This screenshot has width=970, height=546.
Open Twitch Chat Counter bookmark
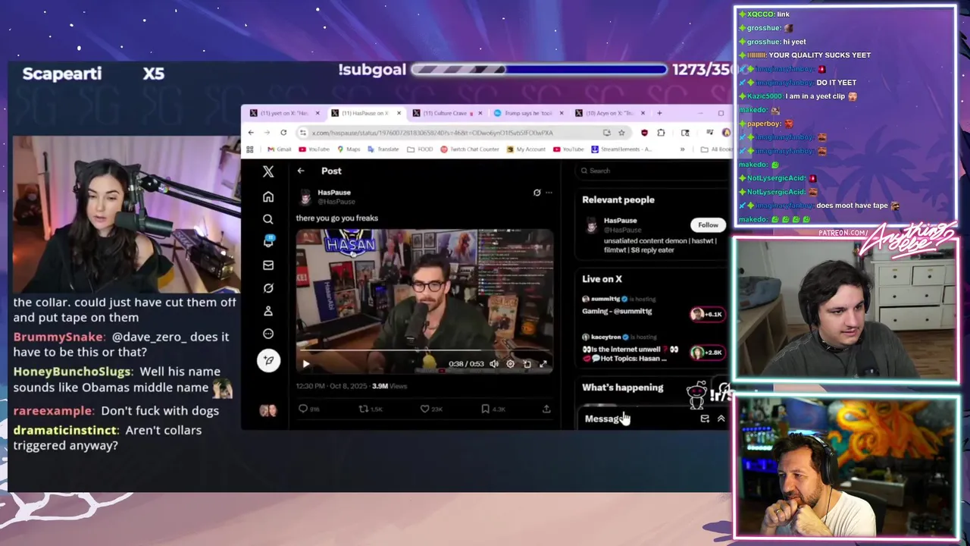pyautogui.click(x=470, y=149)
